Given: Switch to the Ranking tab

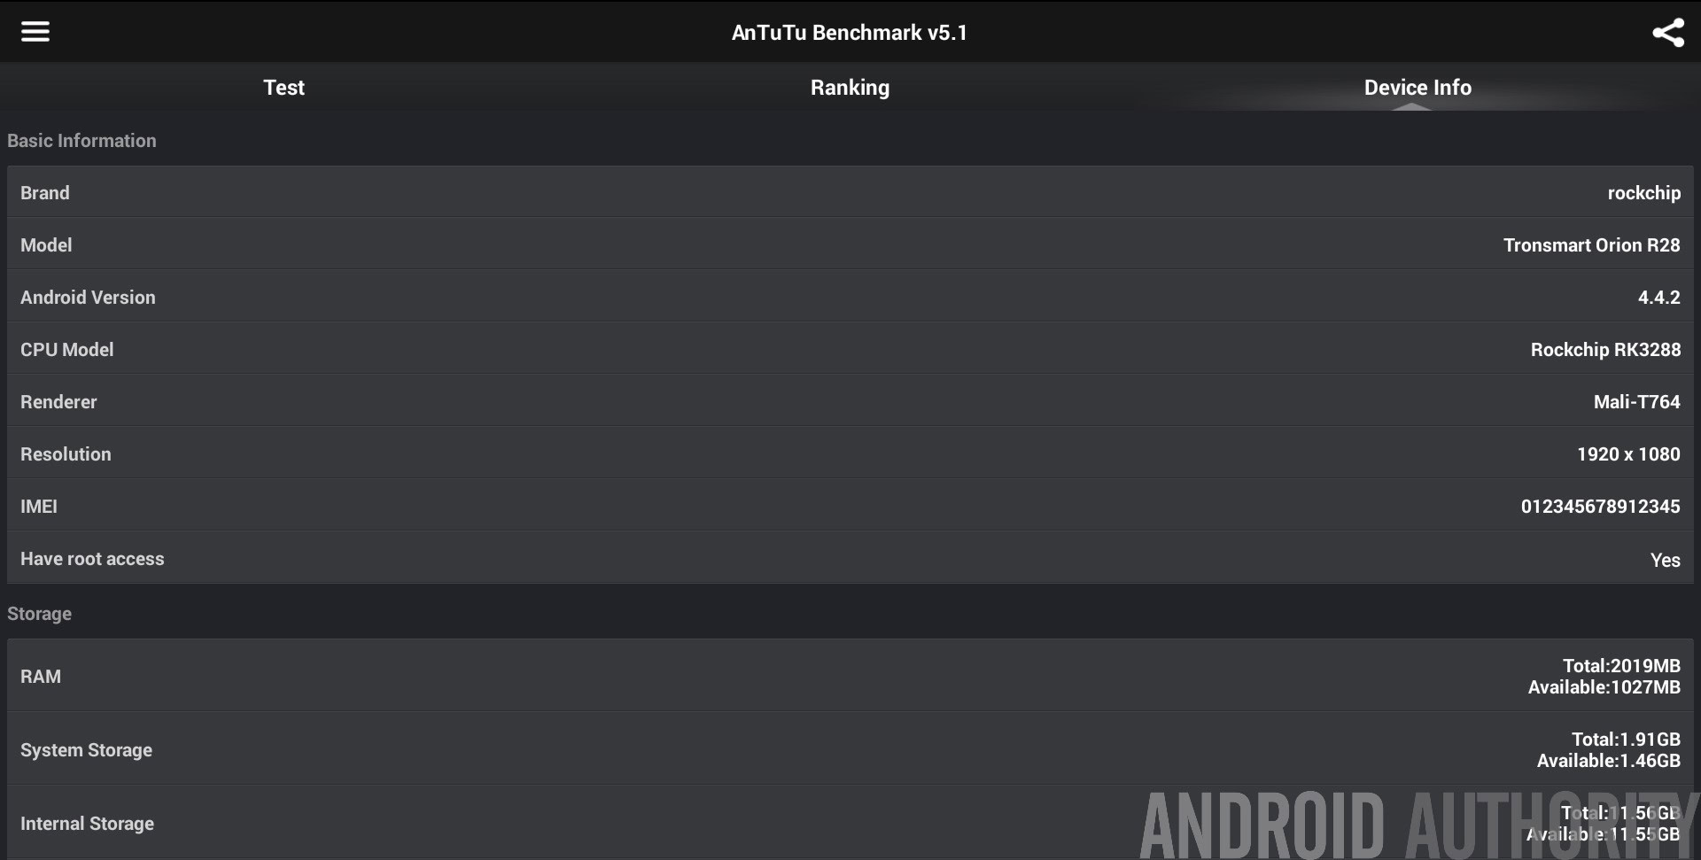Looking at the screenshot, I should pyautogui.click(x=850, y=87).
